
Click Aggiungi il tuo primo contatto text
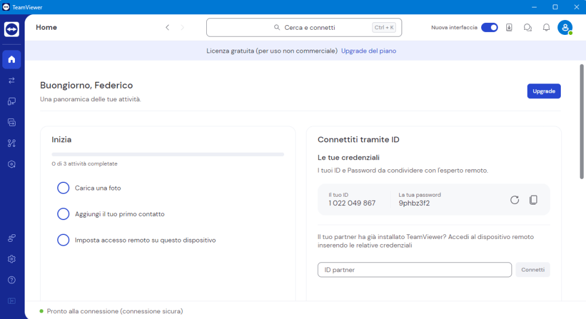click(120, 214)
